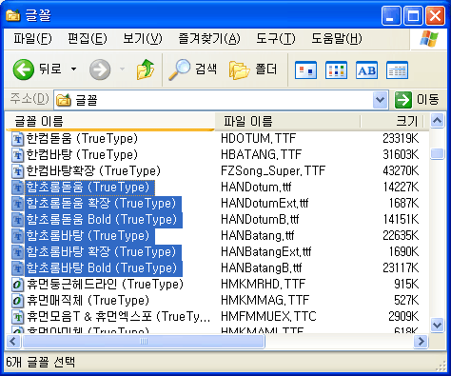Maximize the 글꼴 window

tap(413, 15)
